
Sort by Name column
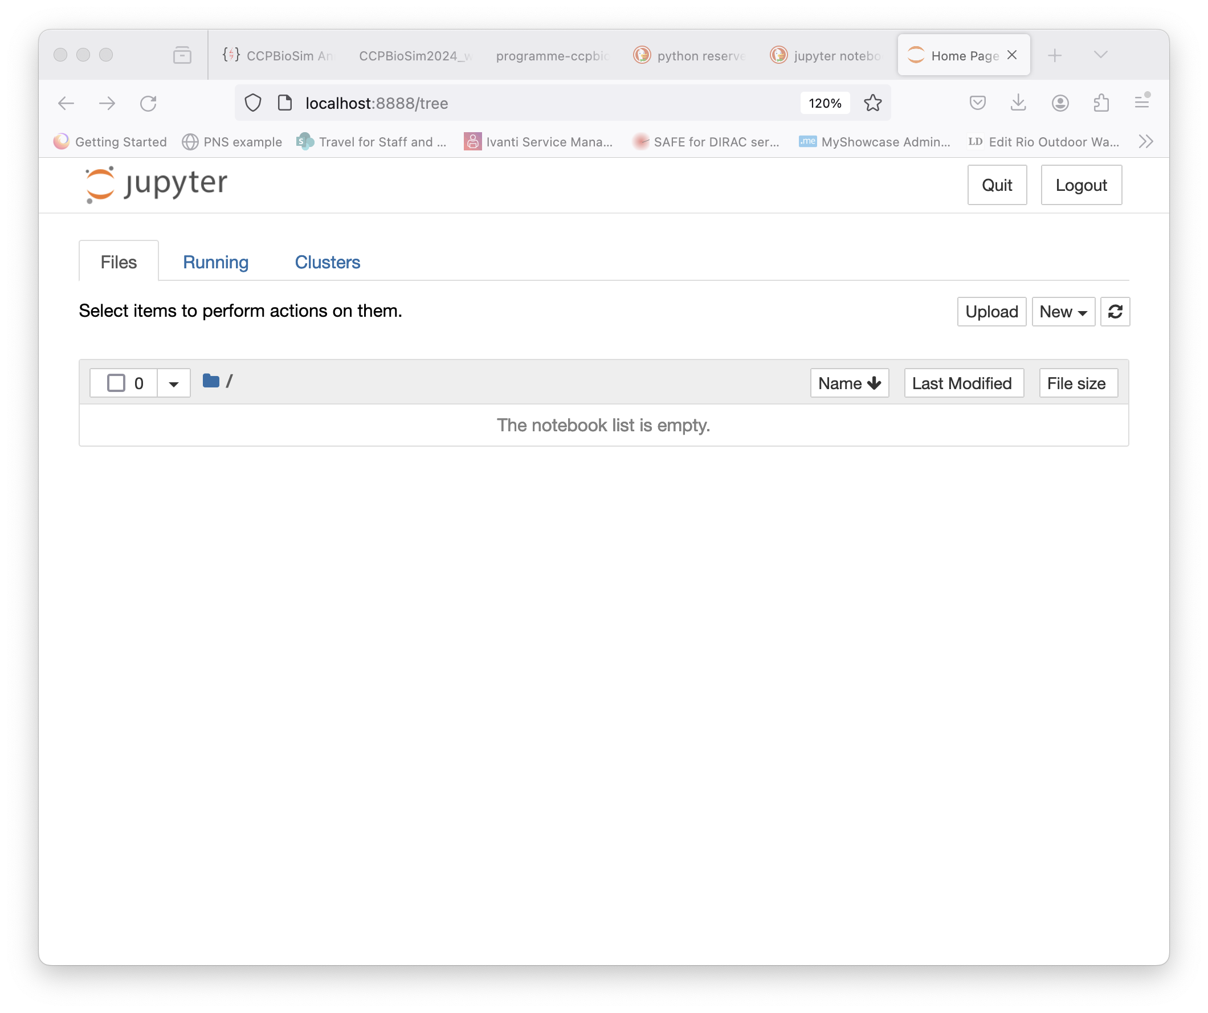point(849,383)
